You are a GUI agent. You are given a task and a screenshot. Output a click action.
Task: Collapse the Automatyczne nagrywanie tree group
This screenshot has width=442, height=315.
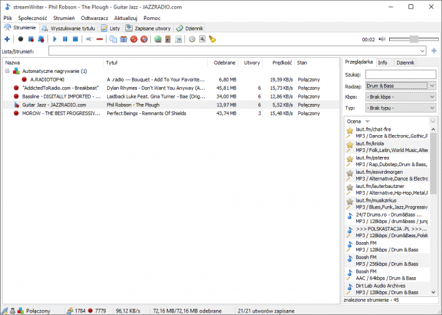click(x=7, y=71)
